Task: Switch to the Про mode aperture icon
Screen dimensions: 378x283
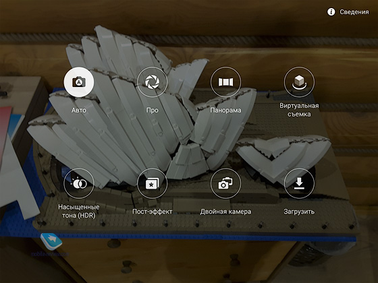Action: click(x=152, y=82)
